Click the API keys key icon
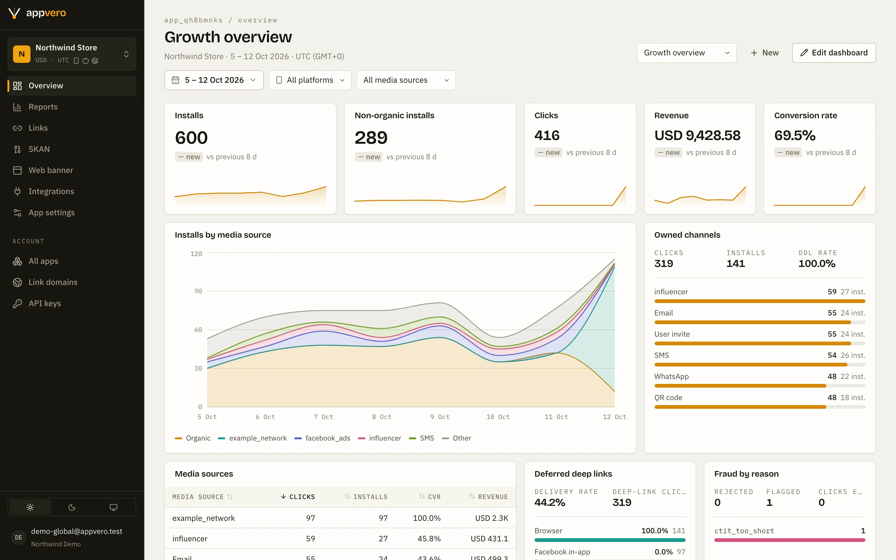This screenshot has height=560, width=896. pyautogui.click(x=17, y=303)
